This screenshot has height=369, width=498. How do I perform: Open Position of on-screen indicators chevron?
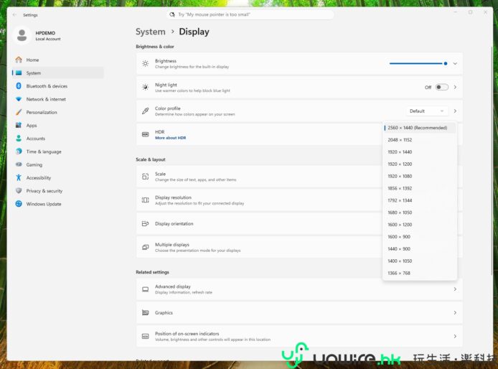(x=455, y=336)
